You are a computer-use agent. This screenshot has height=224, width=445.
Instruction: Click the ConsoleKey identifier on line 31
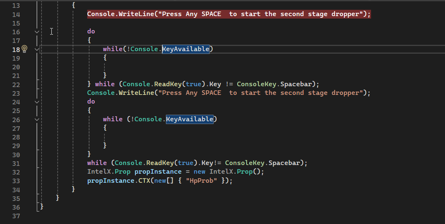coord(245,163)
